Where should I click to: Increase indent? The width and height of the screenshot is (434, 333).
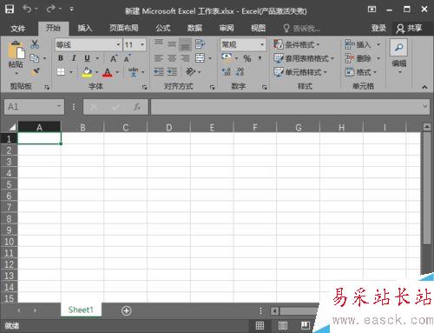(172, 71)
